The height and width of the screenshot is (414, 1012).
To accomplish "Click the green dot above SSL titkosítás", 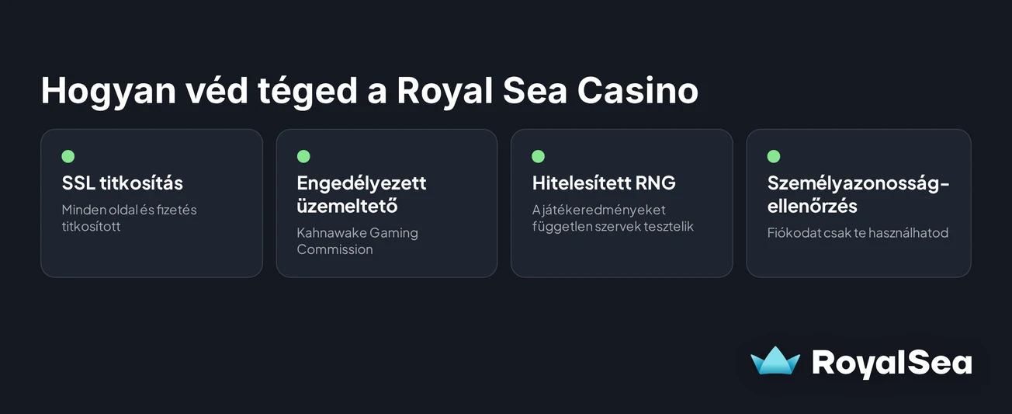I will [x=68, y=157].
